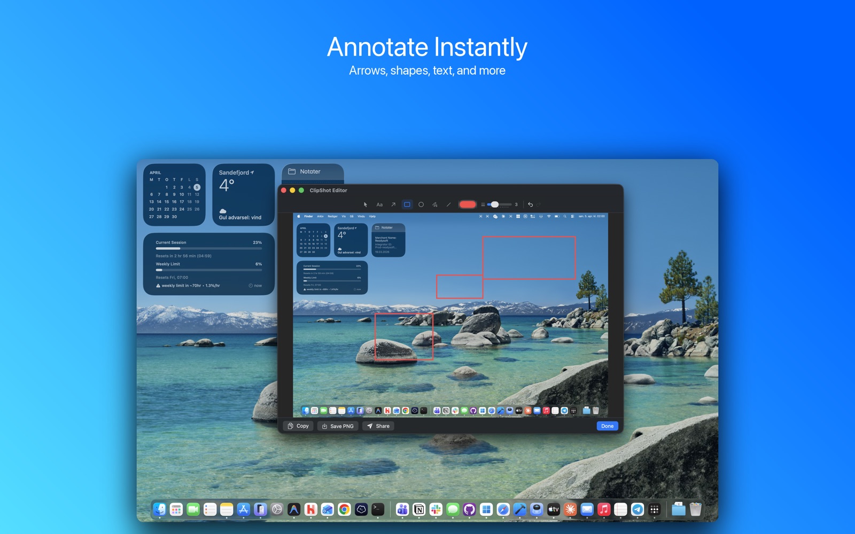855x534 pixels.
Task: Launch Music from the dock
Action: (604, 509)
